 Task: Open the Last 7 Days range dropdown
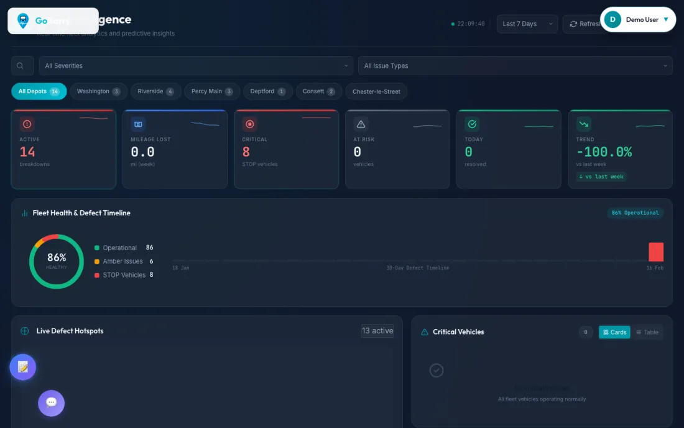coord(527,24)
